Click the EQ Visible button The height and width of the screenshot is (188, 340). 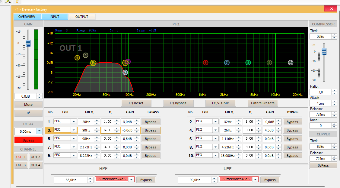point(221,103)
